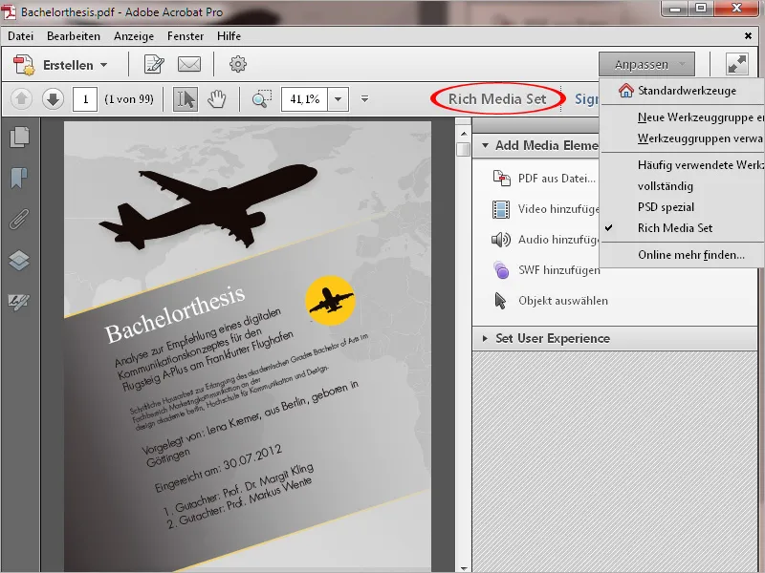Click Objekt auswählen tool
The height and width of the screenshot is (573, 765).
(563, 301)
